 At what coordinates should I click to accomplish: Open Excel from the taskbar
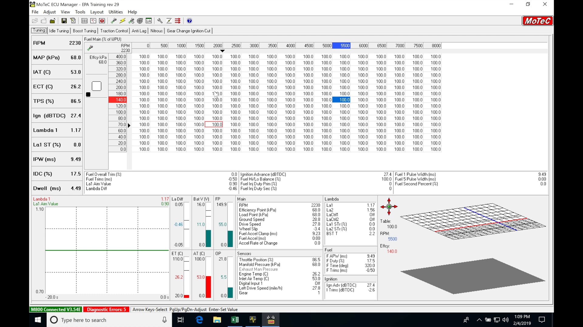[x=235, y=320]
